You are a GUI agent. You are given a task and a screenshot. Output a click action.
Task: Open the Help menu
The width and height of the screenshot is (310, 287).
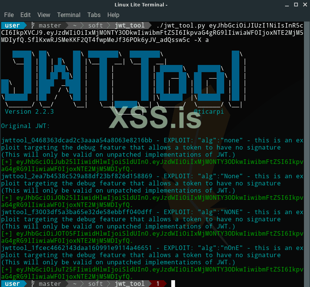113,15
